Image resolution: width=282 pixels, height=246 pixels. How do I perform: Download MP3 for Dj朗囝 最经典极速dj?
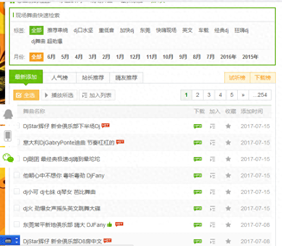tap(198, 159)
